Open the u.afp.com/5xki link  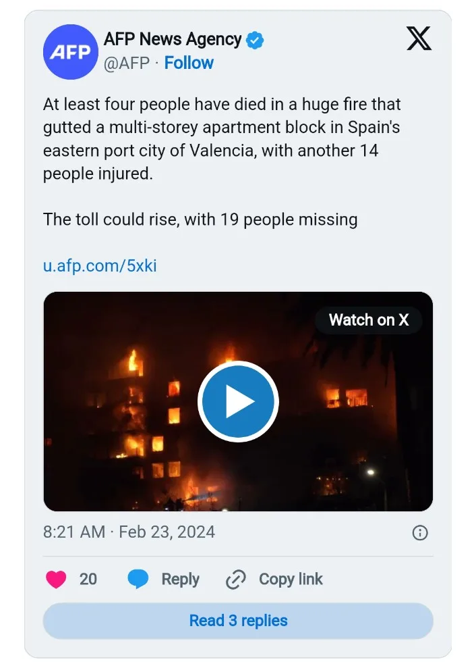pos(100,265)
